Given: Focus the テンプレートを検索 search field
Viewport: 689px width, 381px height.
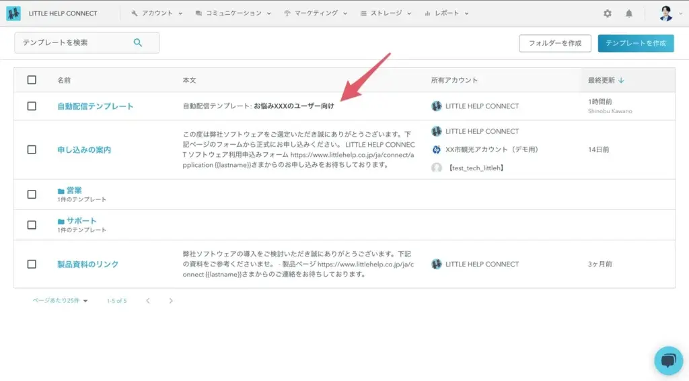Looking at the screenshot, I should coord(74,42).
